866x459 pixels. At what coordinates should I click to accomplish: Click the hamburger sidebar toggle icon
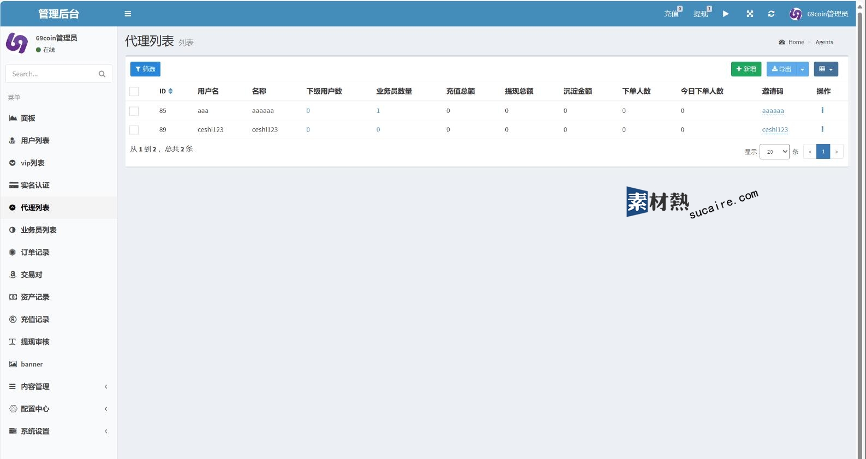pos(128,14)
